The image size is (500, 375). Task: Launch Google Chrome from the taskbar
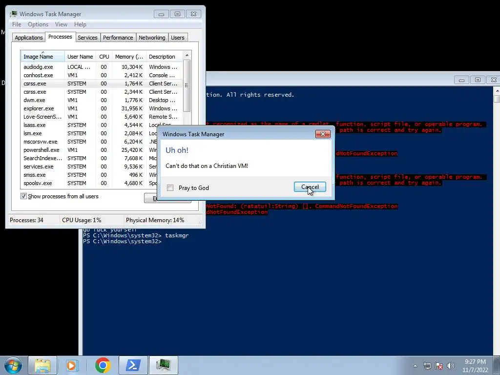[x=103, y=365]
